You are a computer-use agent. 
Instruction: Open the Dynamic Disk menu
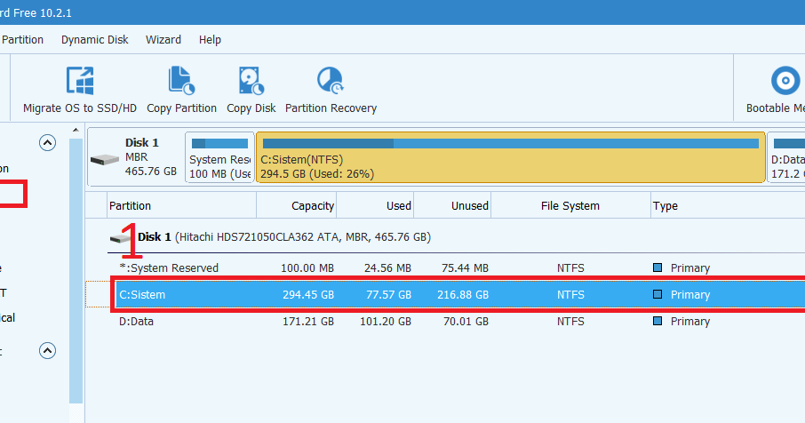94,40
